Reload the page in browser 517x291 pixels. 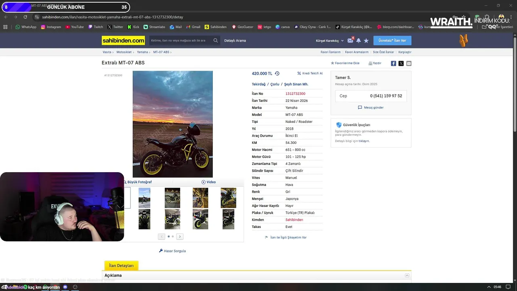[x=25, y=17]
